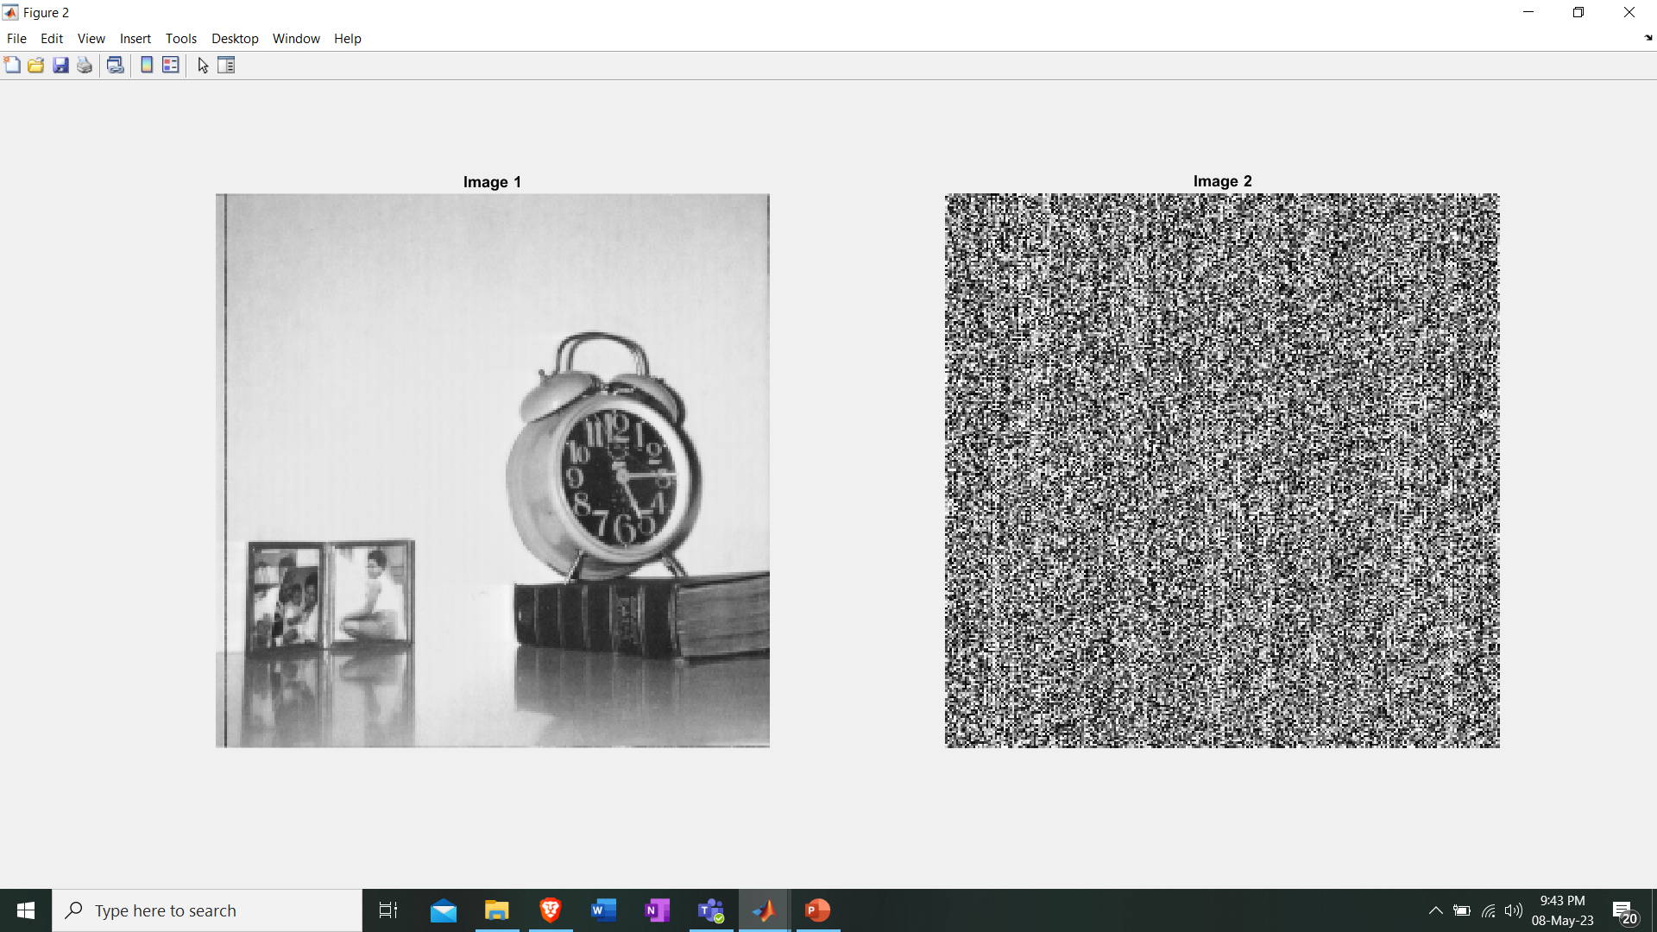Expand hidden system tray icons
Viewport: 1657px width, 932px height.
pyautogui.click(x=1436, y=910)
